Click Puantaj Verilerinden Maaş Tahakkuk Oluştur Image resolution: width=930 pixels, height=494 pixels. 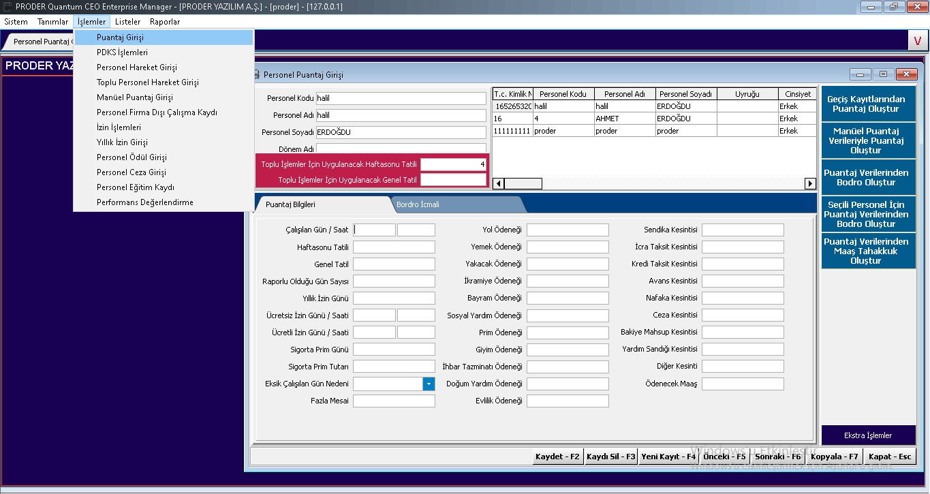coord(865,251)
